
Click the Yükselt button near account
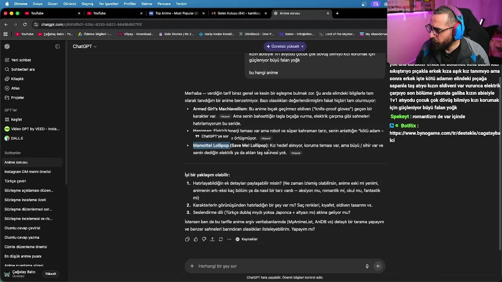pos(51,274)
